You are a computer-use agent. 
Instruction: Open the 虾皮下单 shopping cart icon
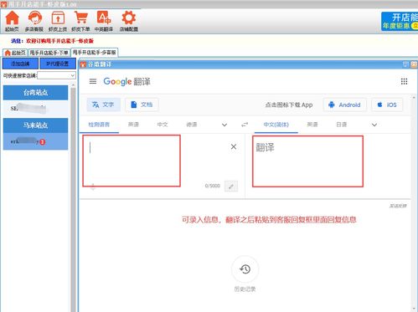coord(80,22)
